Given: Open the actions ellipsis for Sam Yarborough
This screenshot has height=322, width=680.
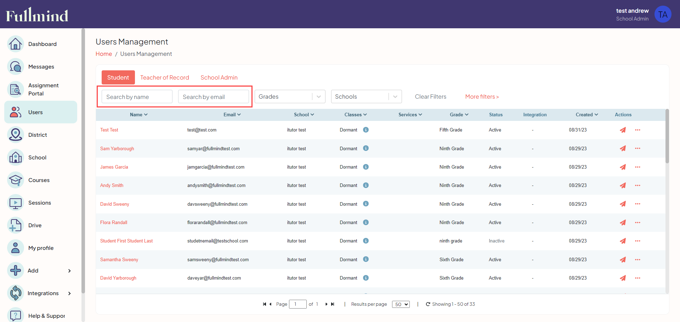Looking at the screenshot, I should [x=637, y=148].
